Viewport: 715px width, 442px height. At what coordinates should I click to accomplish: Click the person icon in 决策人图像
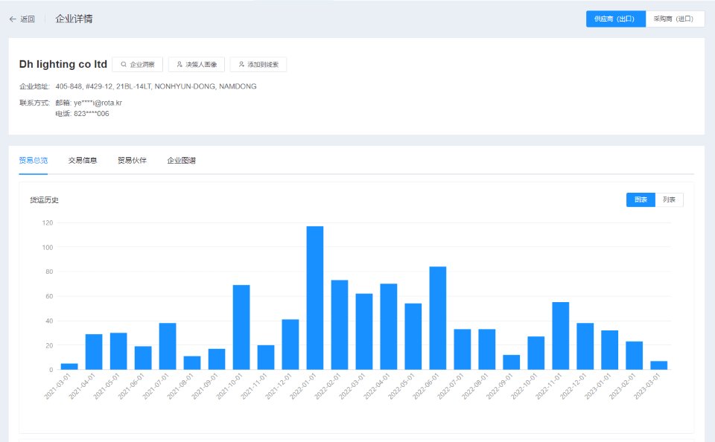tap(179, 65)
